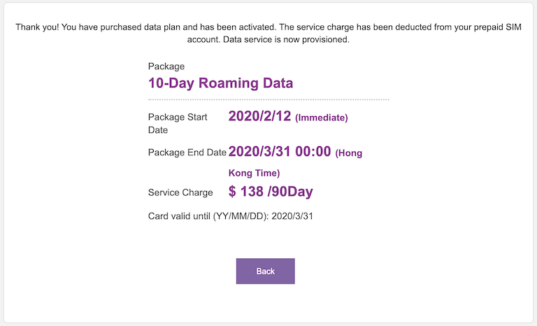Click the Back button
The image size is (537, 326).
click(265, 271)
